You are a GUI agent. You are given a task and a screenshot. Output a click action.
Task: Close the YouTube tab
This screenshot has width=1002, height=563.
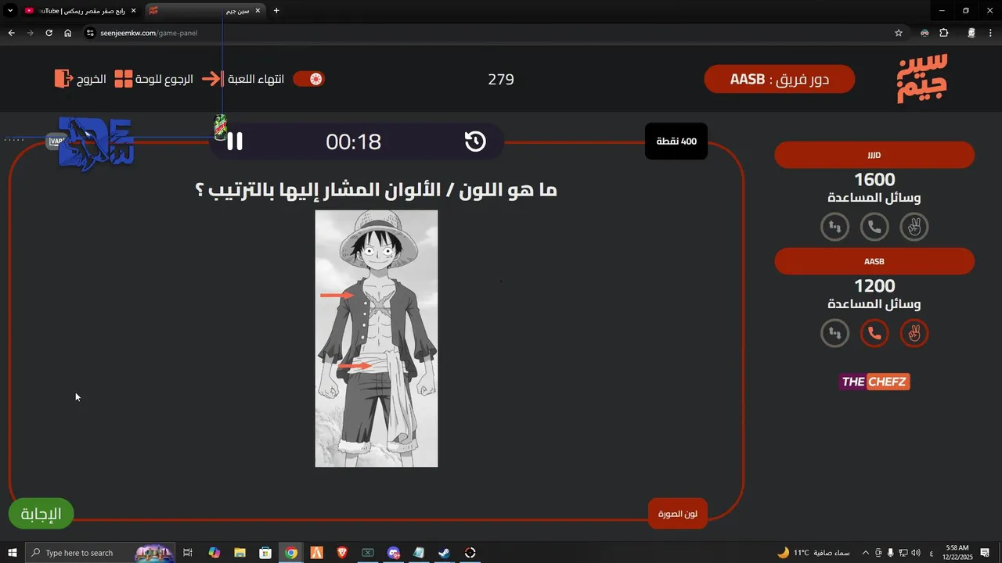coord(133,11)
